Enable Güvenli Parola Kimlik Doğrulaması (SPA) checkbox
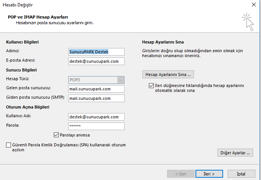Viewport: 261px width, 180px height. [x=8, y=145]
